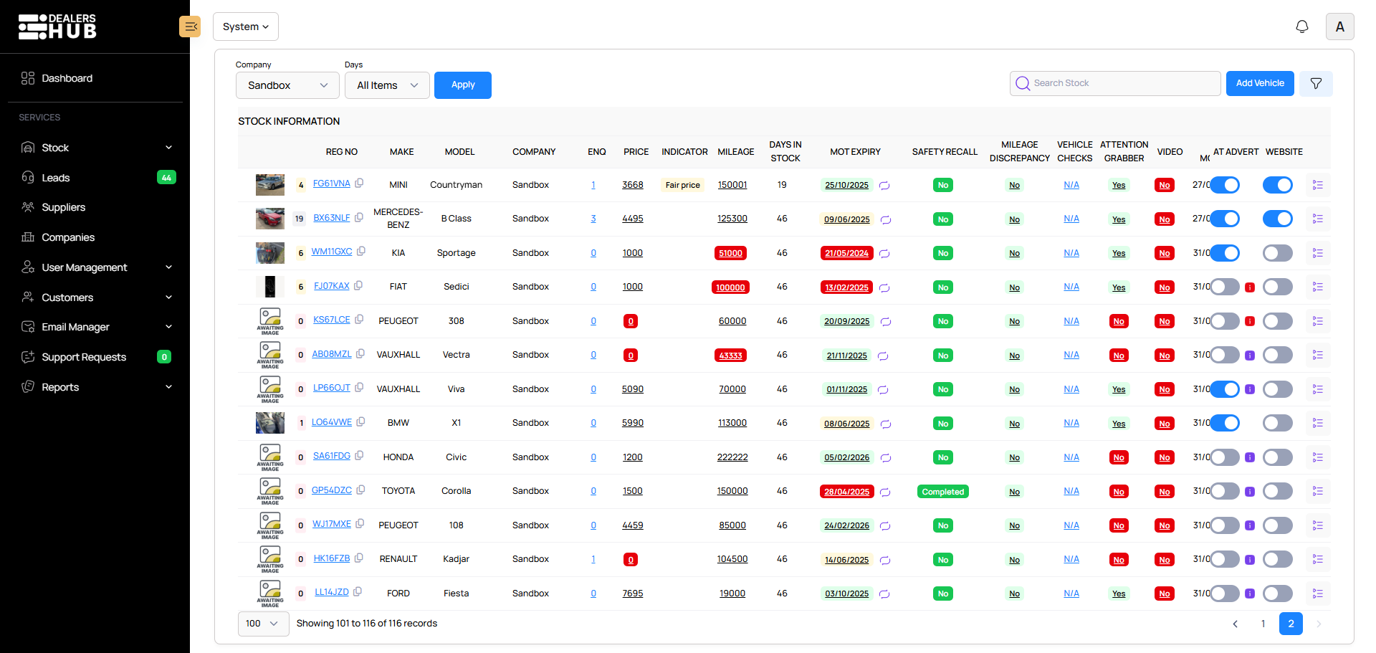
Task: Open Leads showing 44 notifications
Action: pos(56,178)
